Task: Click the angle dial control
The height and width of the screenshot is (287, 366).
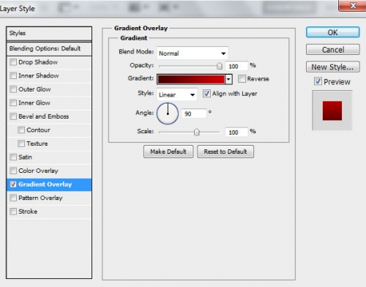Action: click(x=168, y=113)
